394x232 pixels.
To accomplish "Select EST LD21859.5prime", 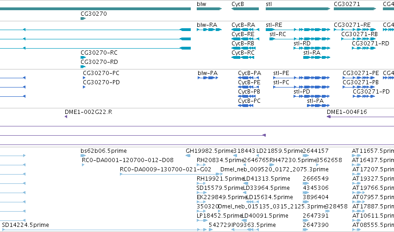I will pyautogui.click(x=280, y=151).
